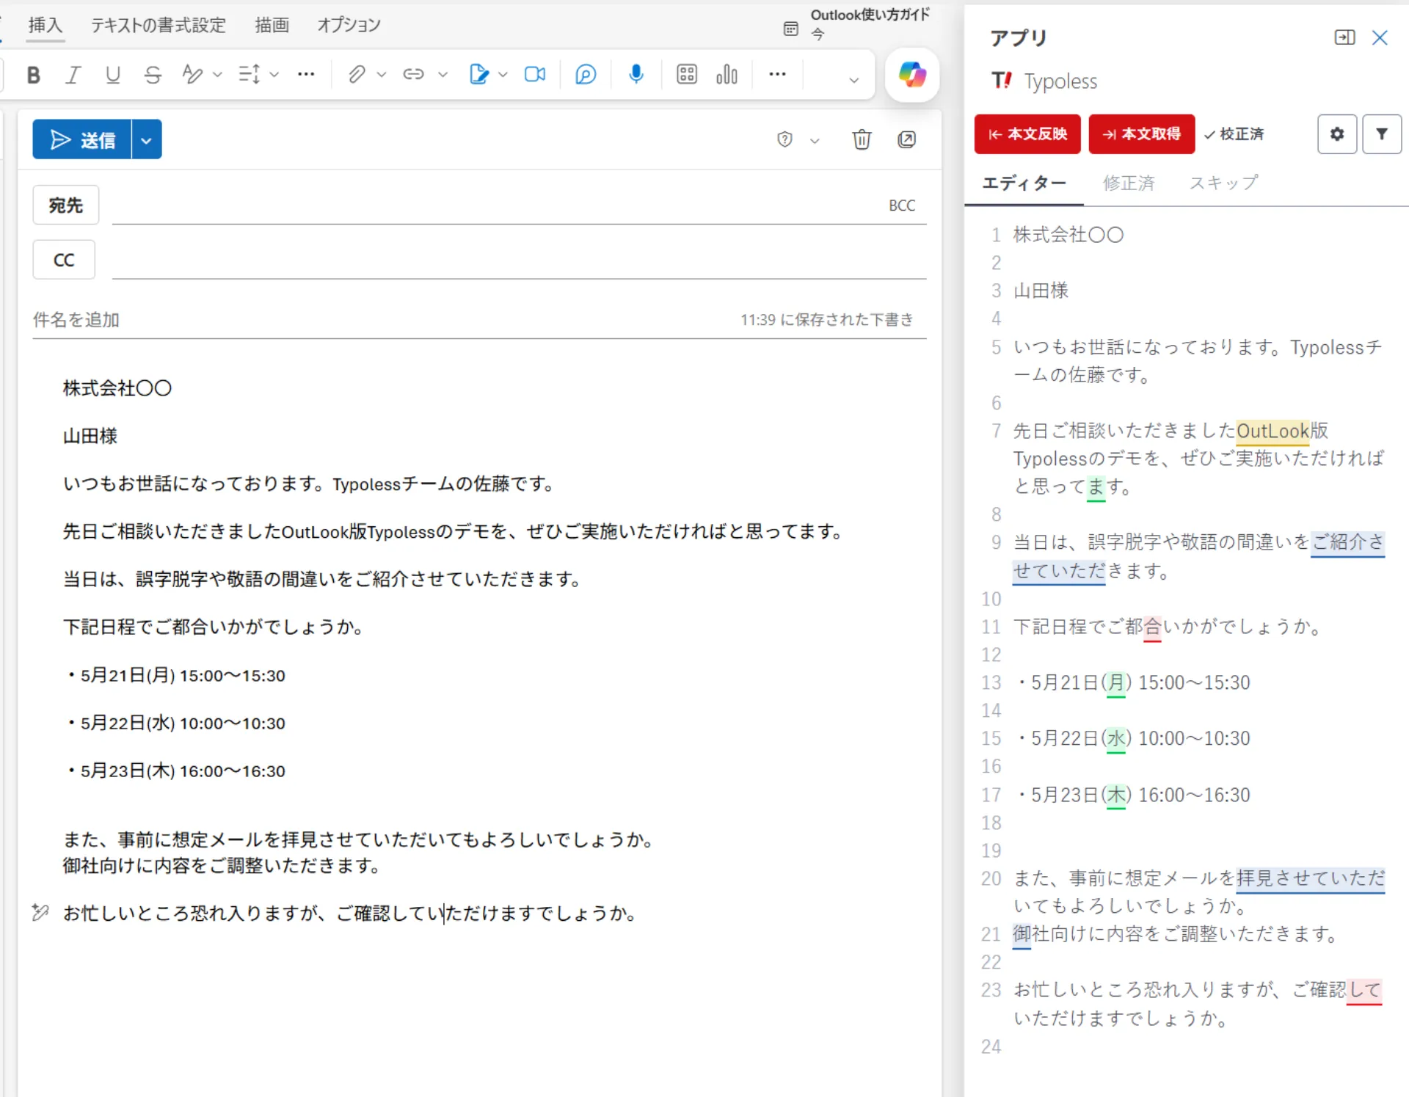Click underlined 御 in line 21
The height and width of the screenshot is (1097, 1409).
[x=1022, y=934]
